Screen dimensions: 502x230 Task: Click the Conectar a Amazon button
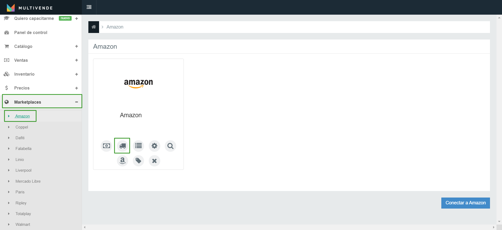(x=465, y=203)
